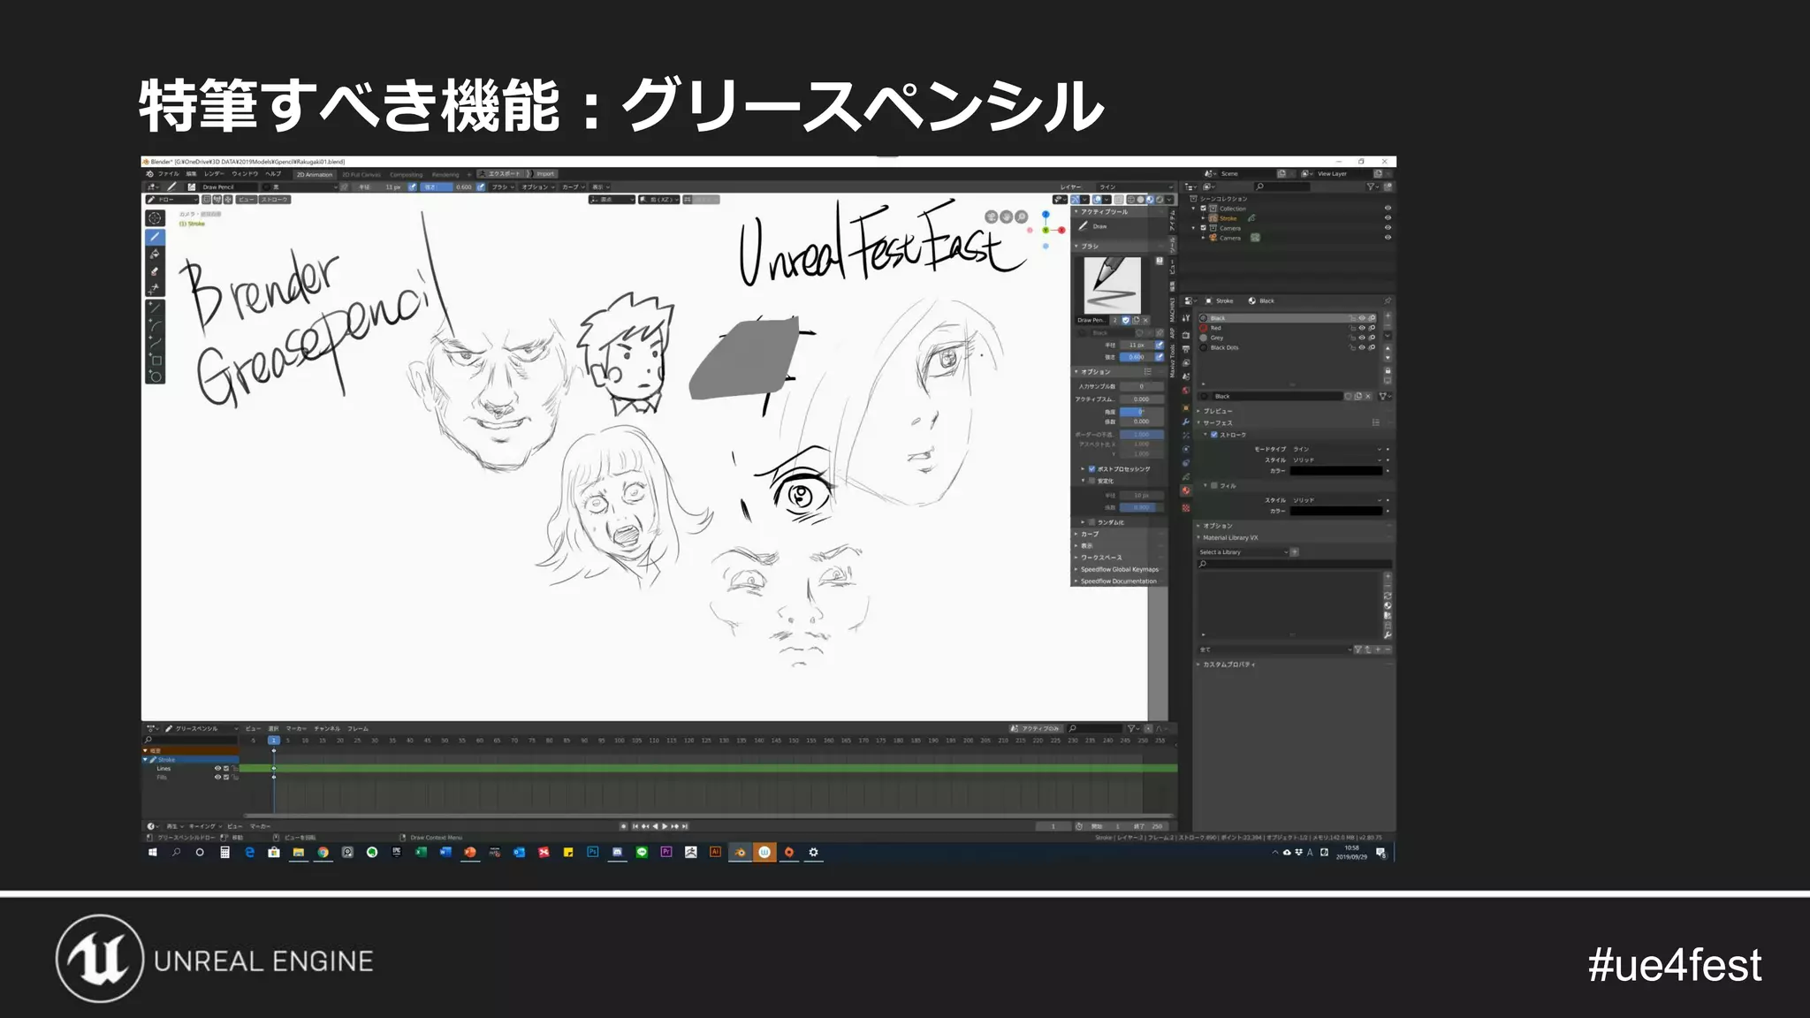This screenshot has width=1810, height=1018.
Task: Toggle the ストローク checkbox under サーフェス
Action: pyautogui.click(x=1214, y=435)
